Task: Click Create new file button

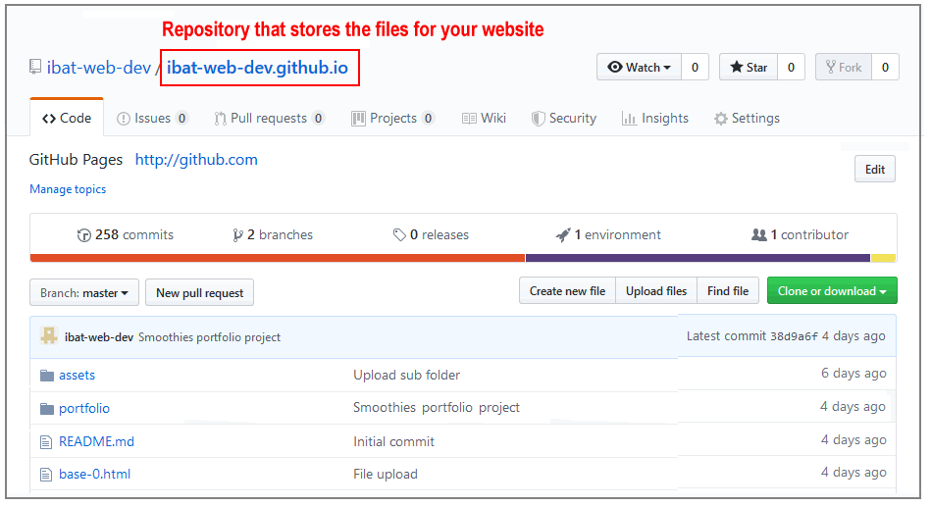Action: [x=568, y=291]
